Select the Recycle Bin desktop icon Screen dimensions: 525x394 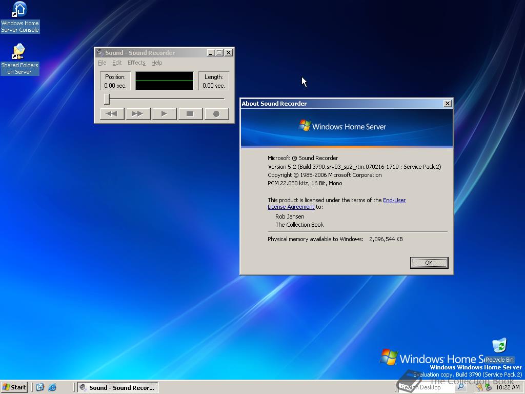tap(499, 350)
